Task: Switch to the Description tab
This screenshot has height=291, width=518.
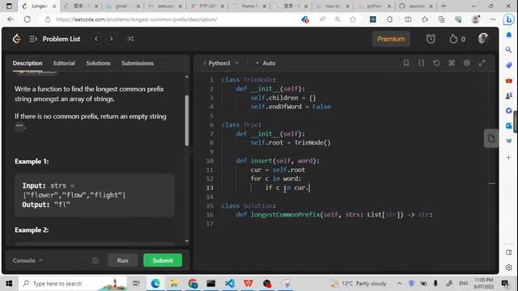Action: (x=28, y=63)
